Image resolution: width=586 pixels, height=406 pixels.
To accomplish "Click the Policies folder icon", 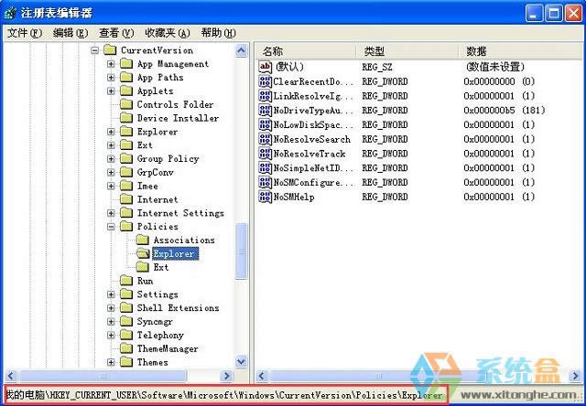I will tap(126, 227).
